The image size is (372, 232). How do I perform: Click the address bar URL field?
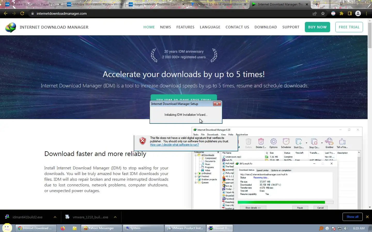(x=171, y=13)
